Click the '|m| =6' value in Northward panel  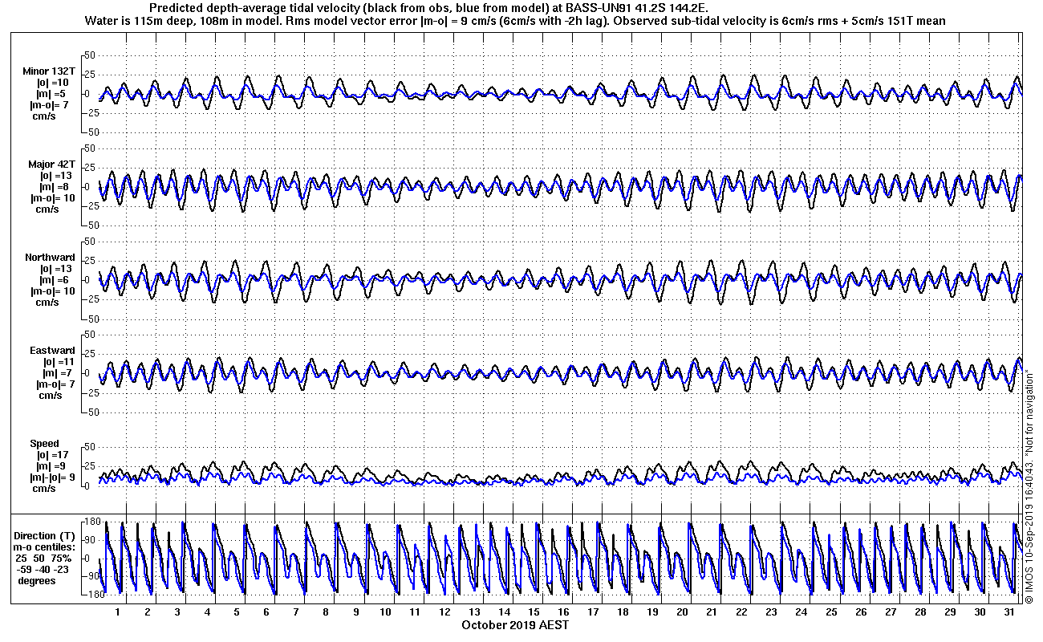click(55, 280)
